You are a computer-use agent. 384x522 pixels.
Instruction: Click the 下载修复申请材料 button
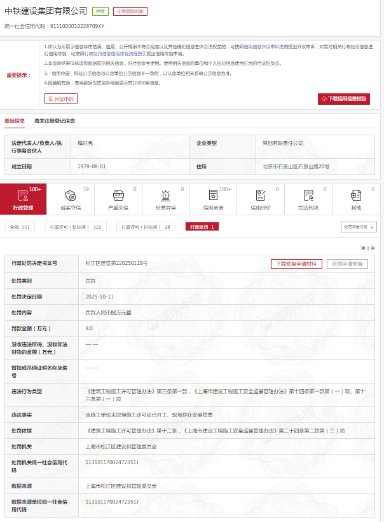(x=296, y=263)
